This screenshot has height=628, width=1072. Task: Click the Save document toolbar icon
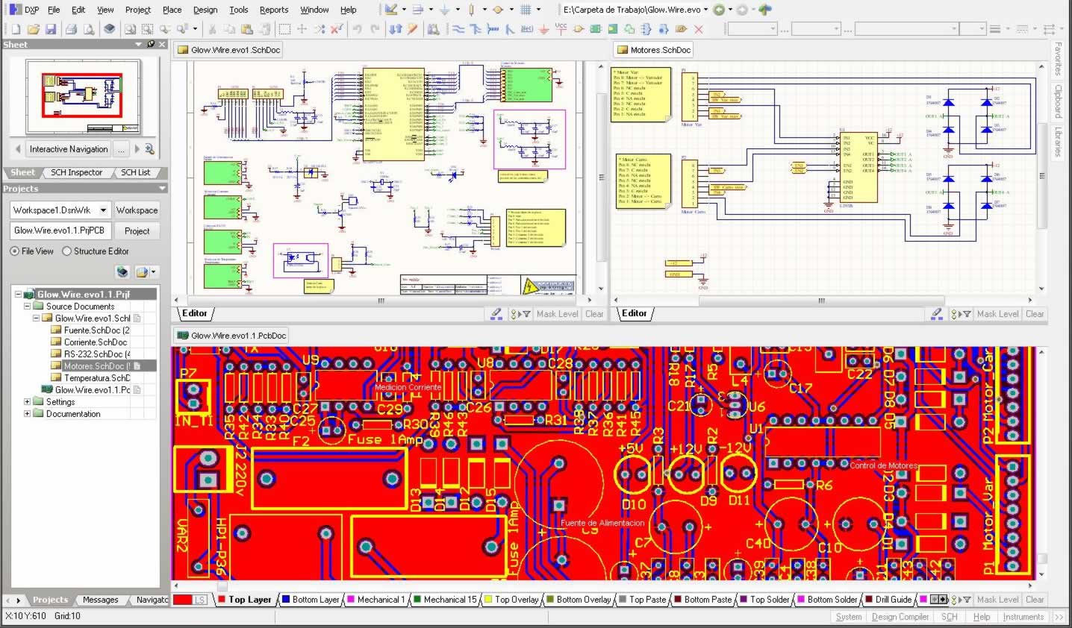click(x=51, y=29)
